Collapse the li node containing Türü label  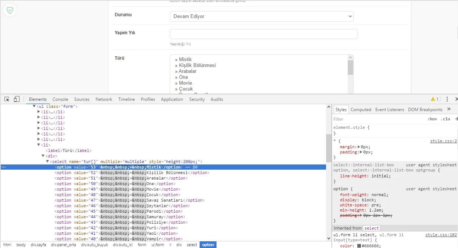39,145
